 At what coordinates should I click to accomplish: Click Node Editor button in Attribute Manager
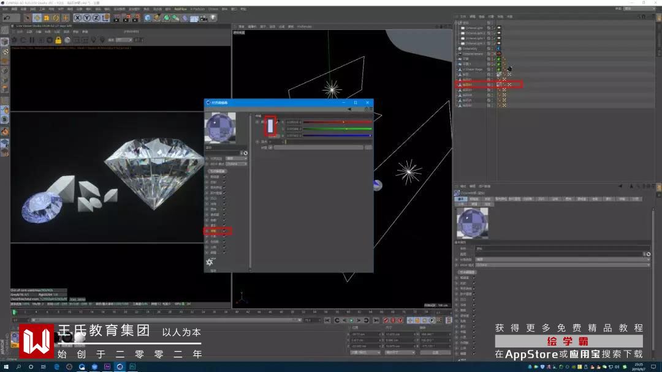[466, 272]
